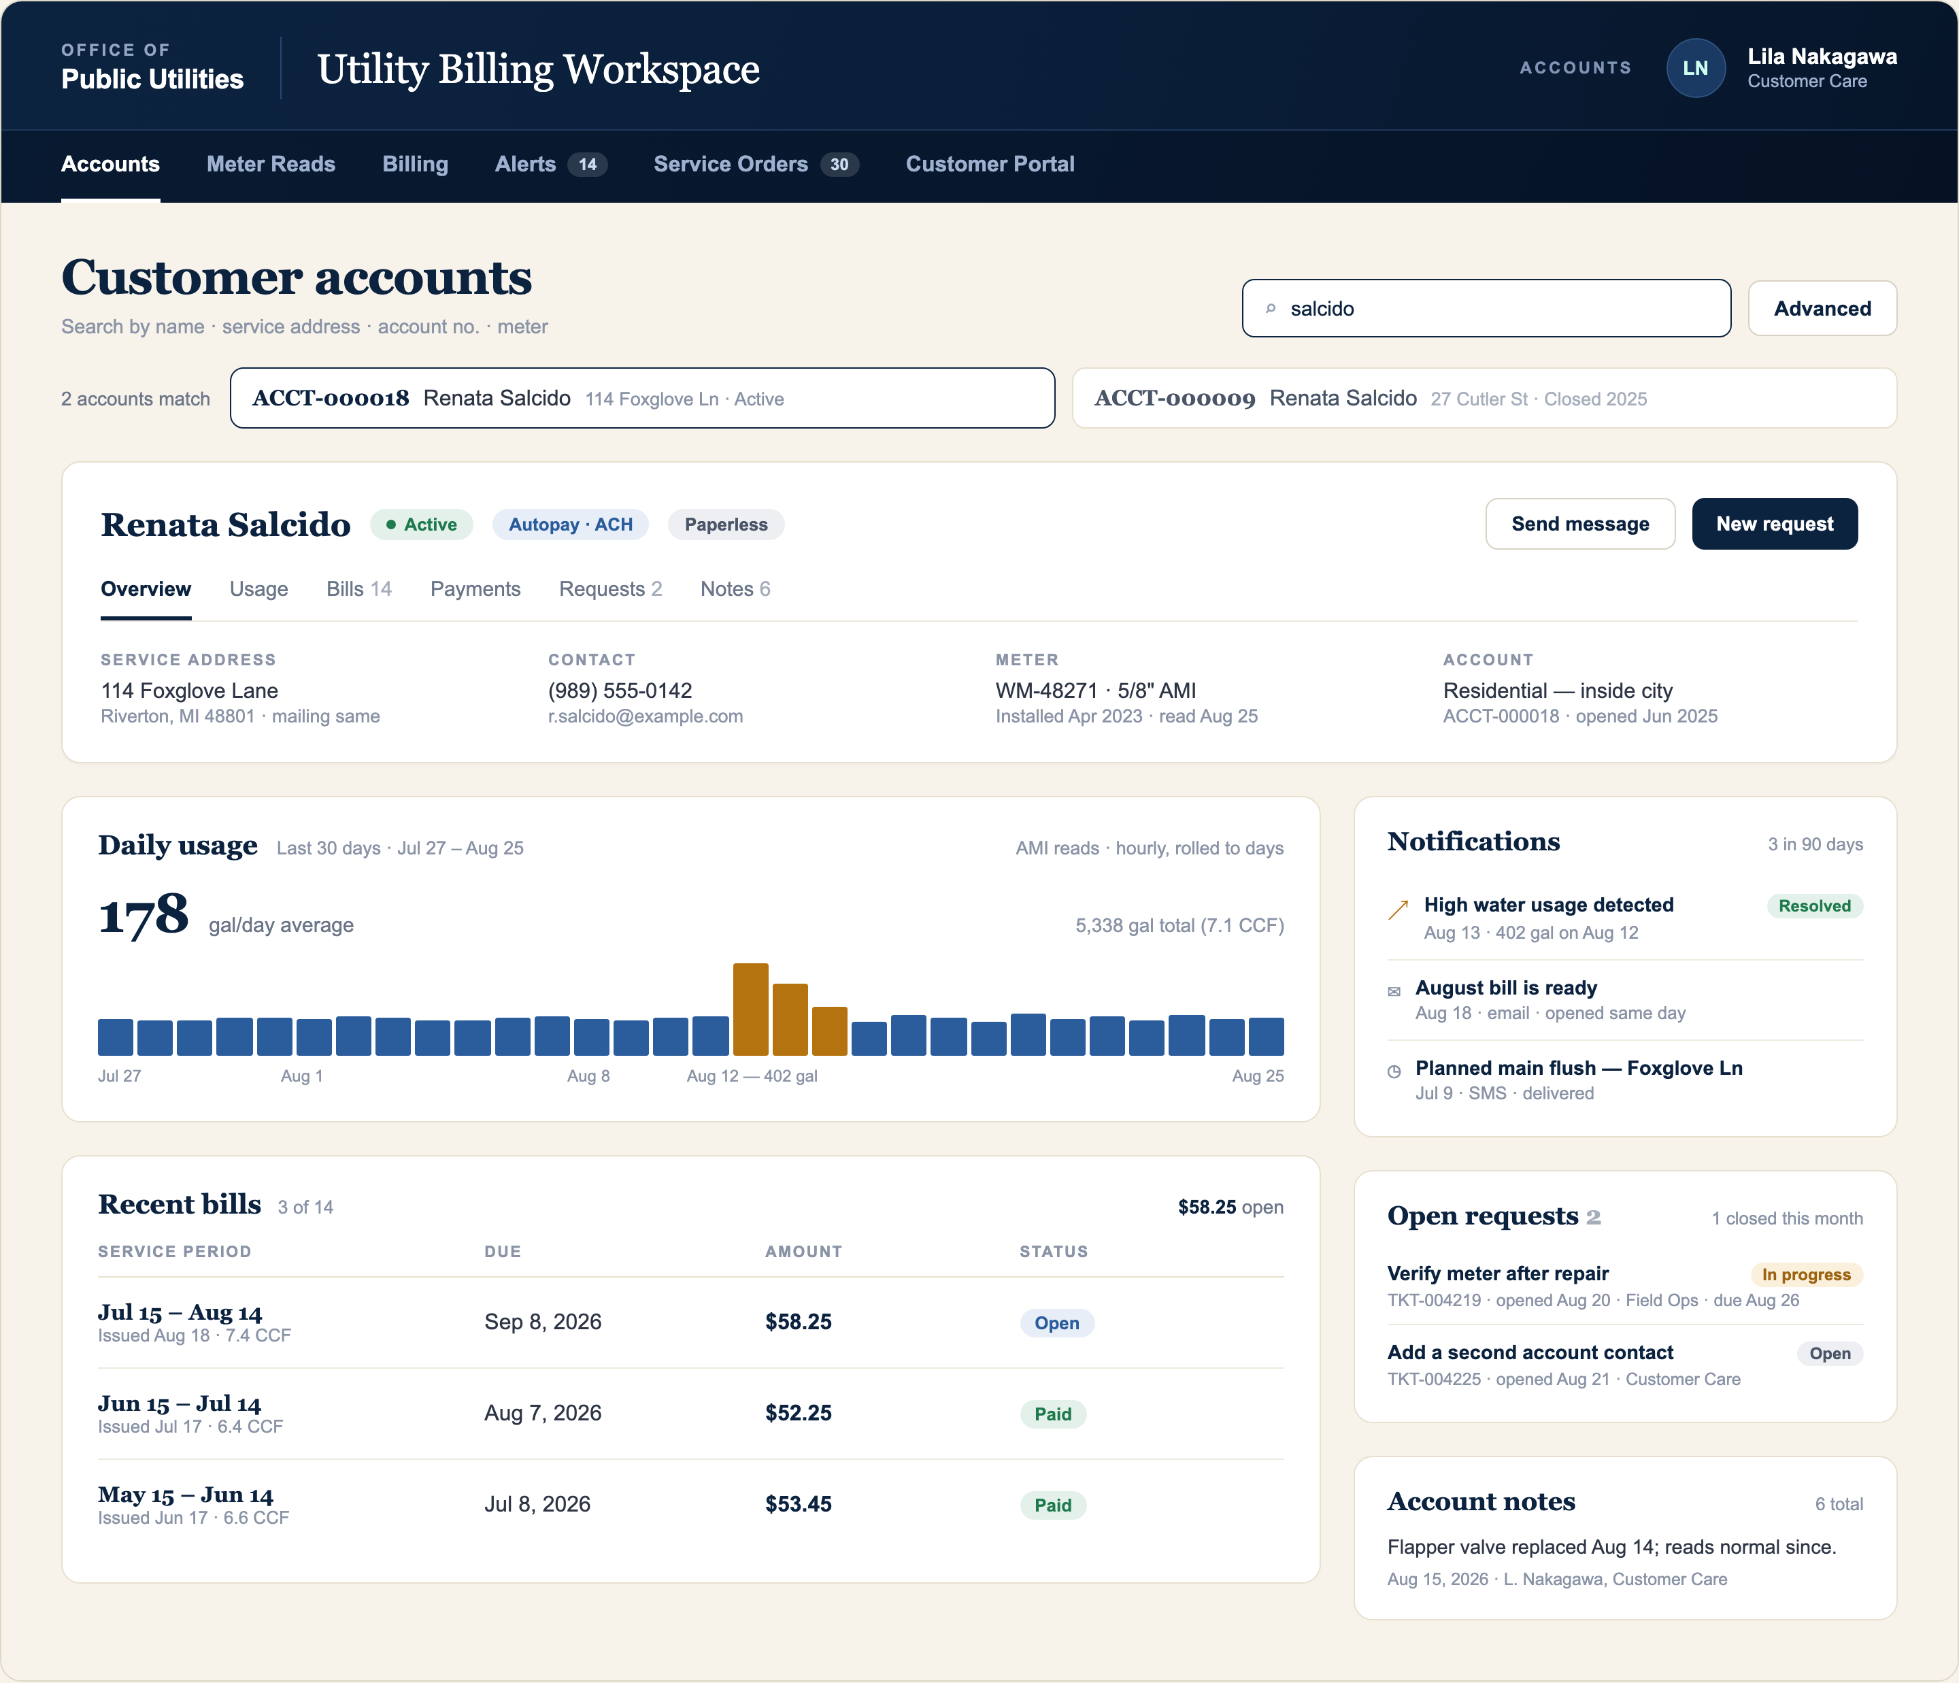
Task: Open Planned main flush — Foxglove Ln notification
Action: (x=1624, y=1080)
